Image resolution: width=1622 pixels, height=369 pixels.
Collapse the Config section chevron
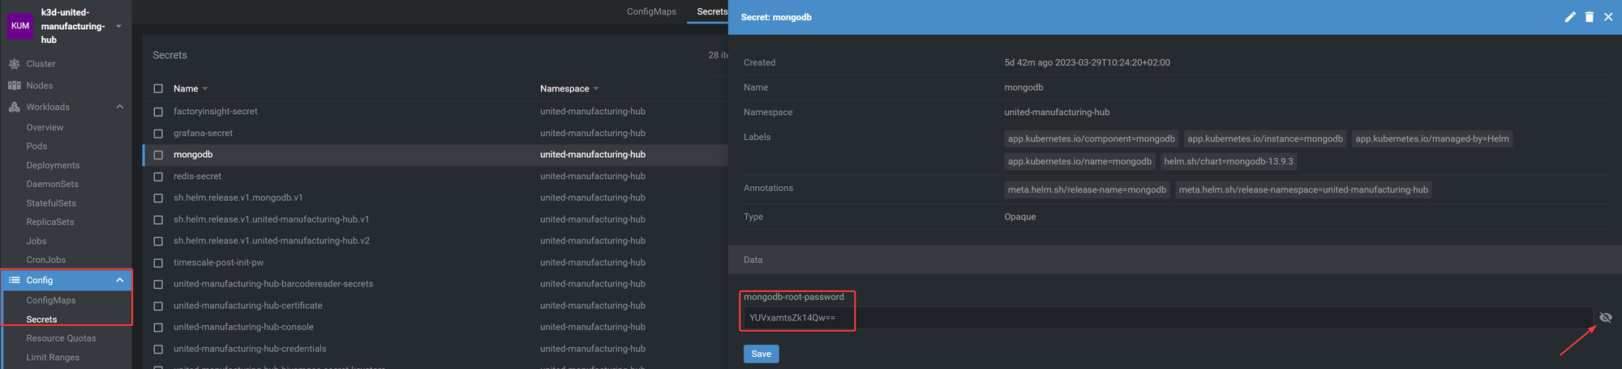coord(120,280)
